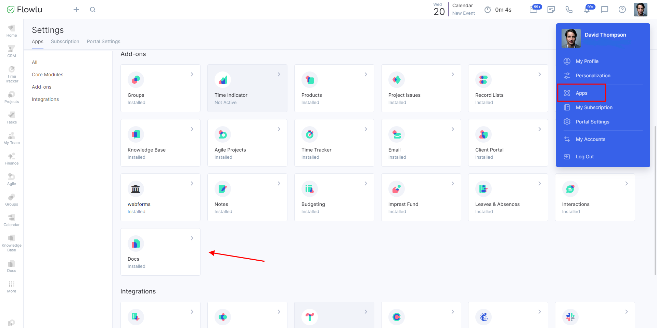
Task: Switch to the Portal Settings tab
Action: pos(104,41)
